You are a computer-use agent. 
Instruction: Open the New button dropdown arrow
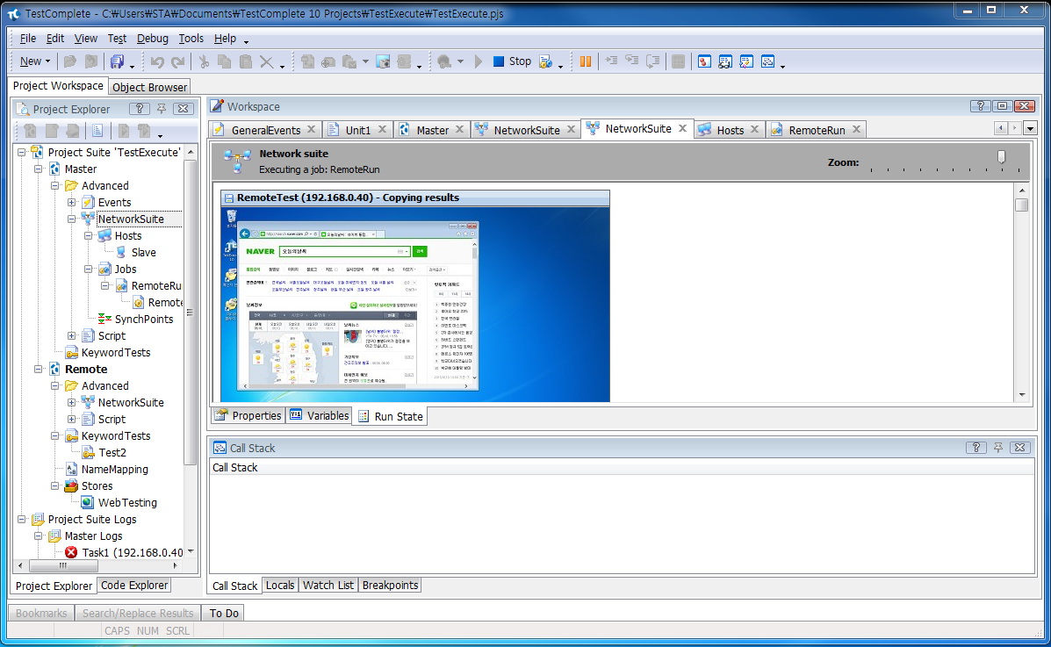[47, 61]
